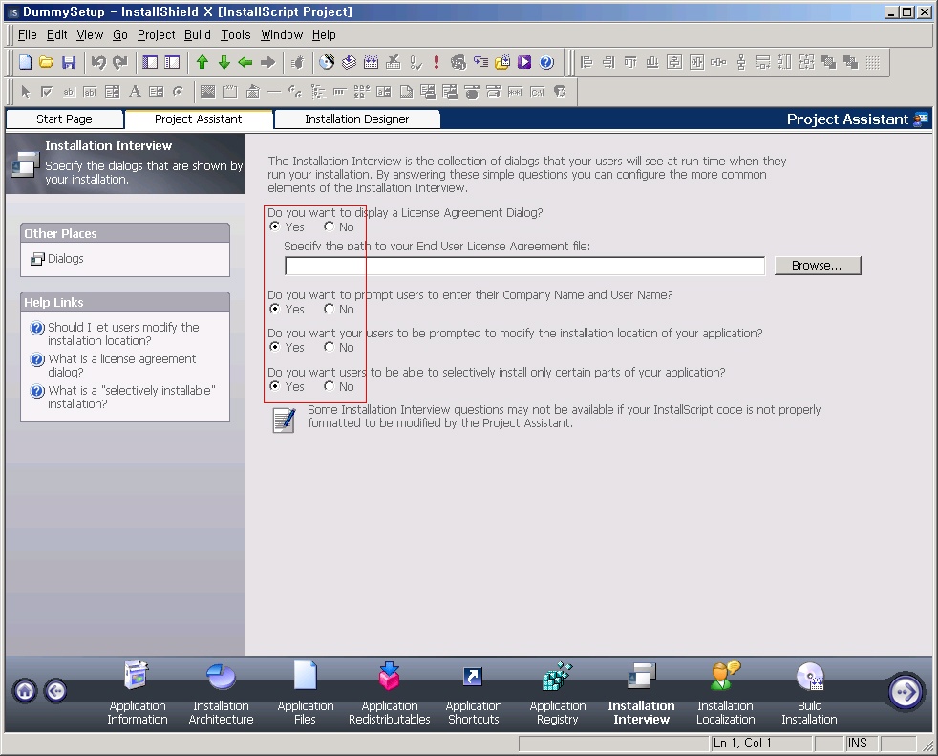Open the Edit menu
This screenshot has width=938, height=756.
56,34
